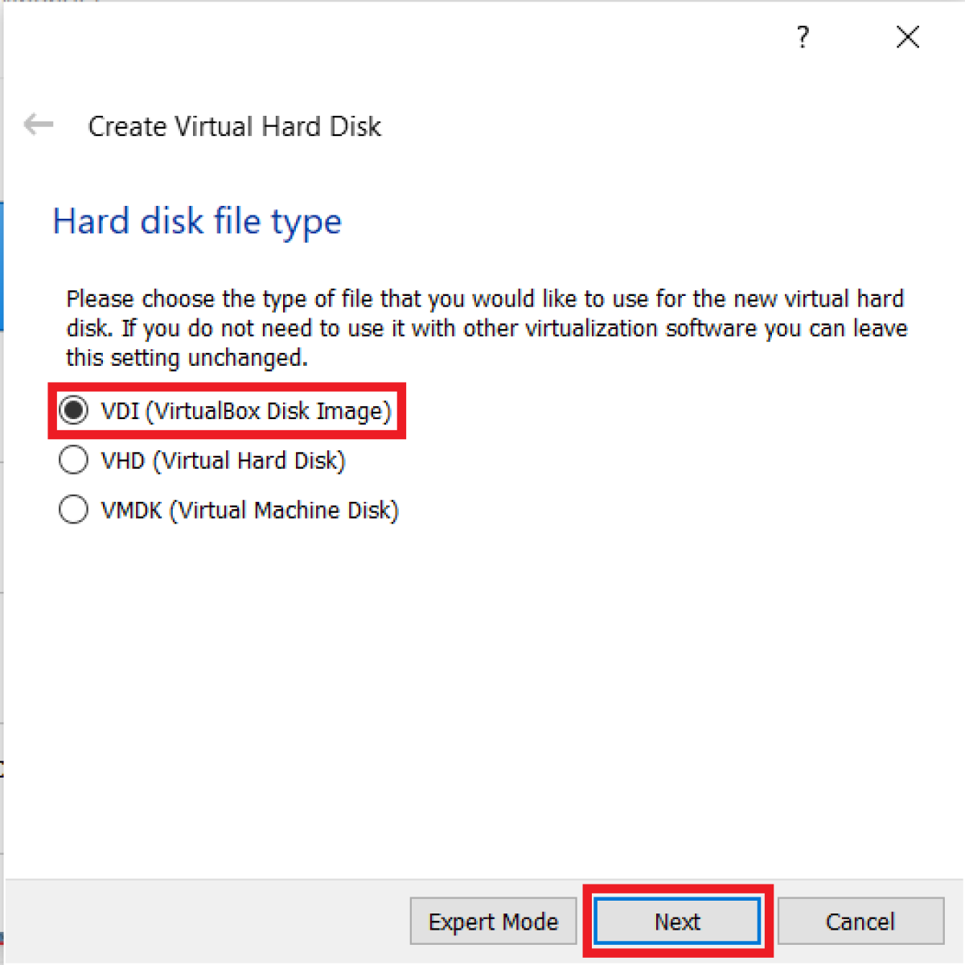
Task: Click the VMDK option label text
Action: 248,509
